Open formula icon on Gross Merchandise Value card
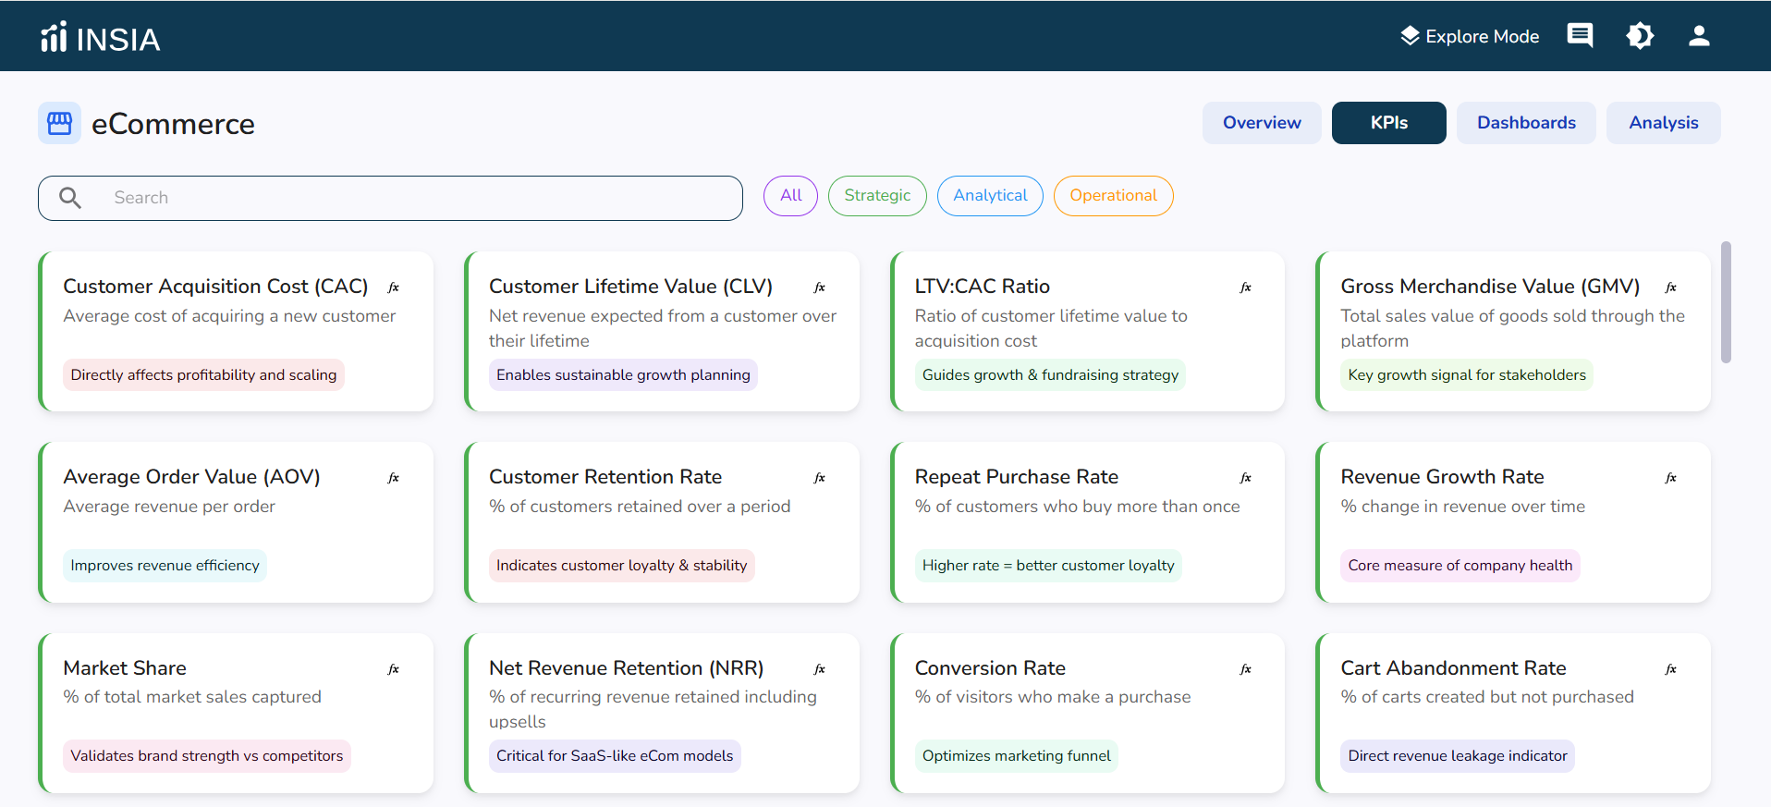Screen dimensions: 1771x807 click(1671, 287)
